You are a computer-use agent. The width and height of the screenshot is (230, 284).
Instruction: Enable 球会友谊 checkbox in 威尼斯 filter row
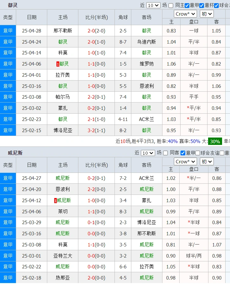click(198, 153)
